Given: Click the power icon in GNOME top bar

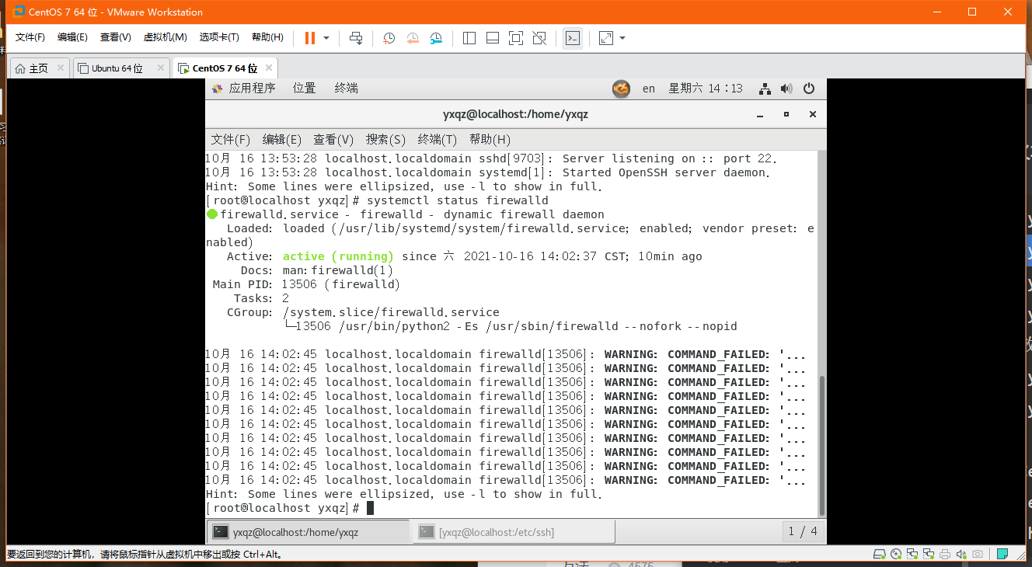Looking at the screenshot, I should click(x=809, y=89).
